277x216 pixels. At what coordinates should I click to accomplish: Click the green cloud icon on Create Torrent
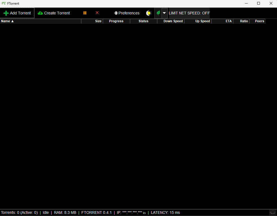click(40, 13)
